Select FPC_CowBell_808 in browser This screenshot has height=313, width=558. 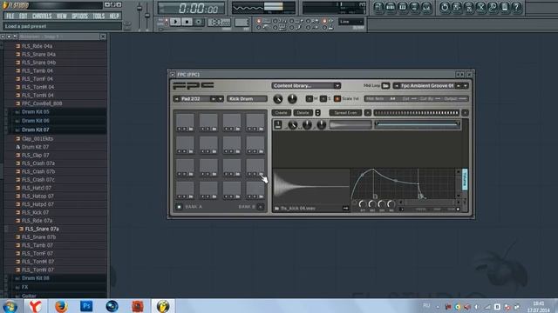42,103
